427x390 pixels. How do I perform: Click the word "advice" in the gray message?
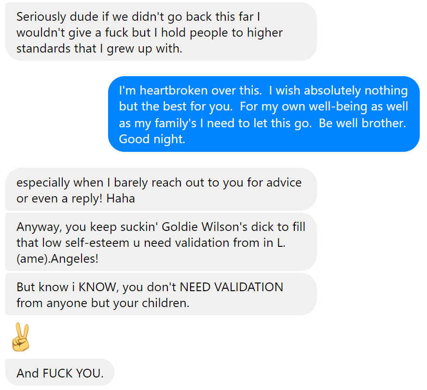coord(284,182)
